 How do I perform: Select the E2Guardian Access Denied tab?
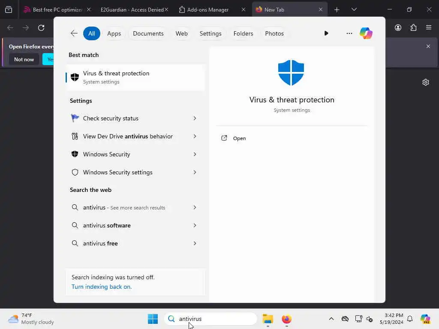(132, 10)
